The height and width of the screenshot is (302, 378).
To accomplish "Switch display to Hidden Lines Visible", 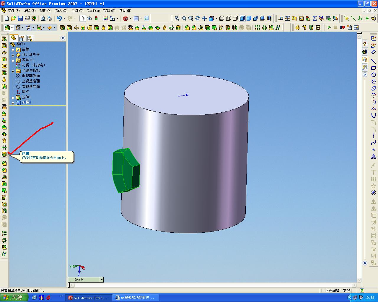I will (229, 18).
